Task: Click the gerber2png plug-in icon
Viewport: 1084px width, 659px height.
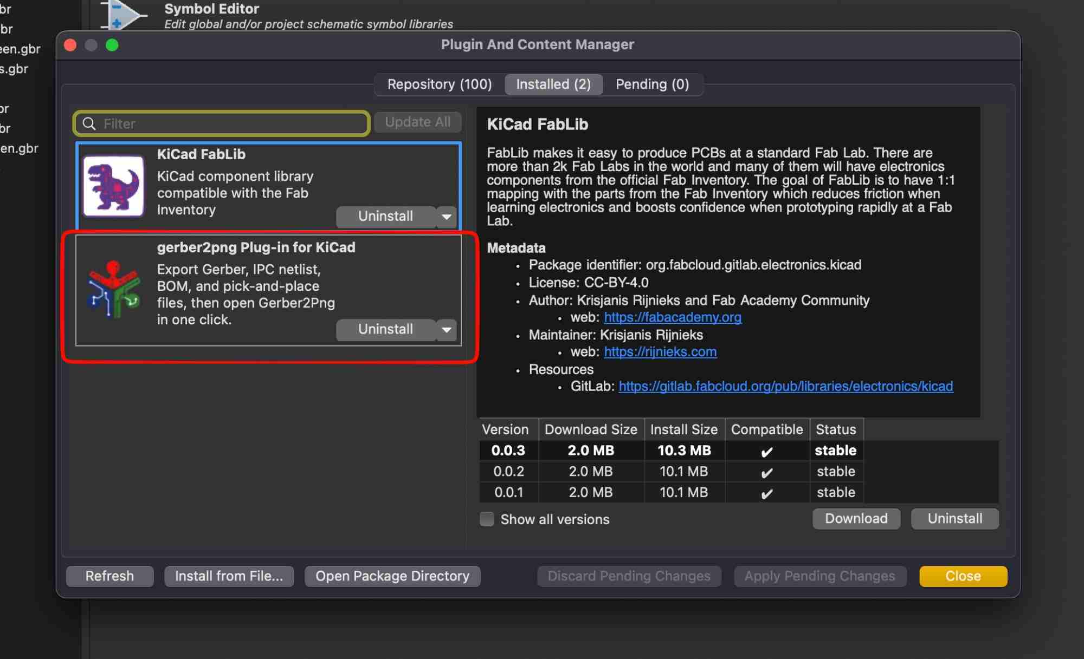Action: [x=114, y=290]
